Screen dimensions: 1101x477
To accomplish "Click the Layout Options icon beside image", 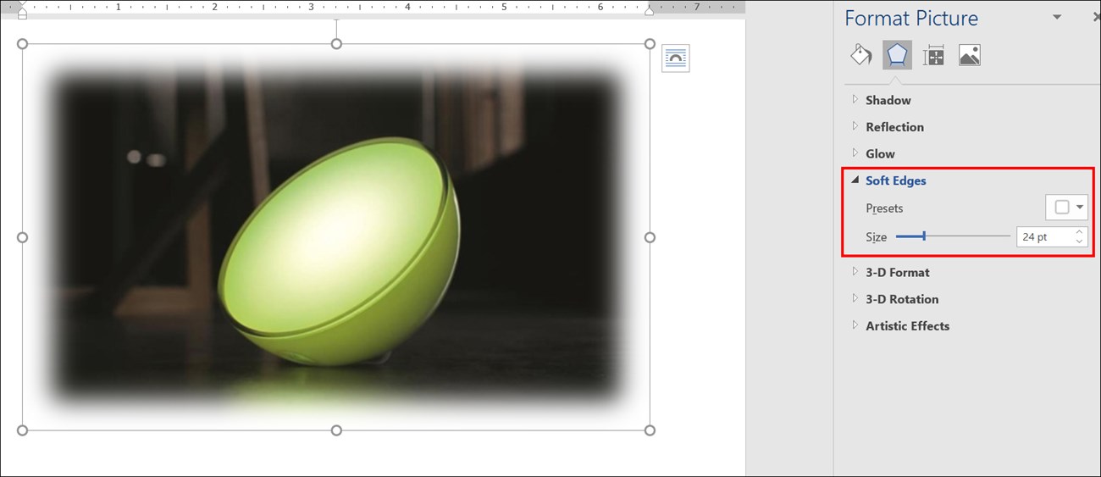I will pyautogui.click(x=676, y=58).
